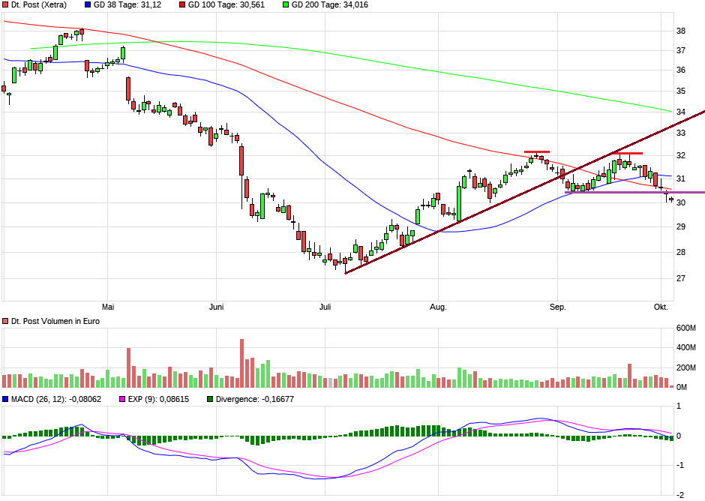Click volume axis value 600M

coord(686,328)
